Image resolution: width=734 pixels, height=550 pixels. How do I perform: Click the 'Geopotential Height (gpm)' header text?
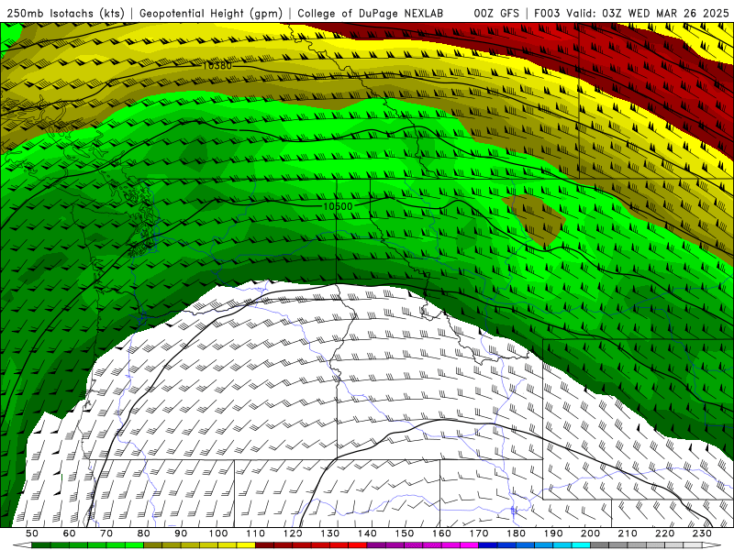tap(211, 13)
